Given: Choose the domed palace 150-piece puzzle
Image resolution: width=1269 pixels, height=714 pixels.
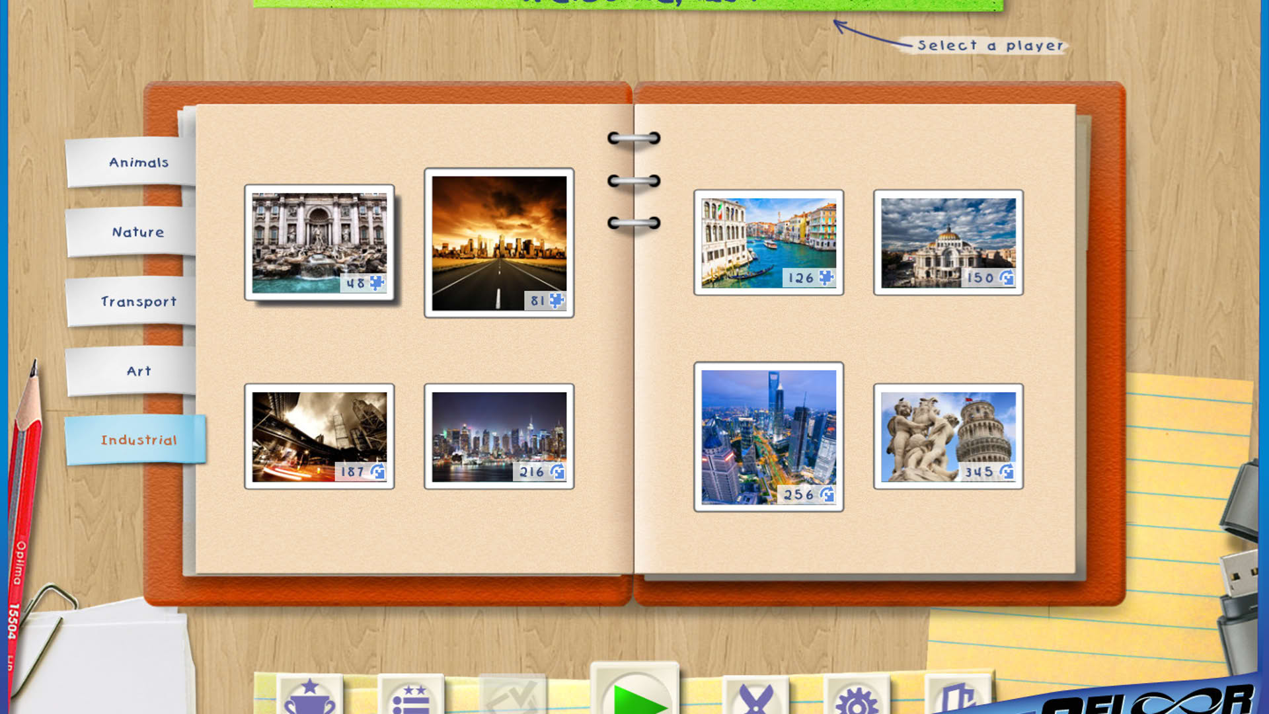Looking at the screenshot, I should click(x=948, y=243).
